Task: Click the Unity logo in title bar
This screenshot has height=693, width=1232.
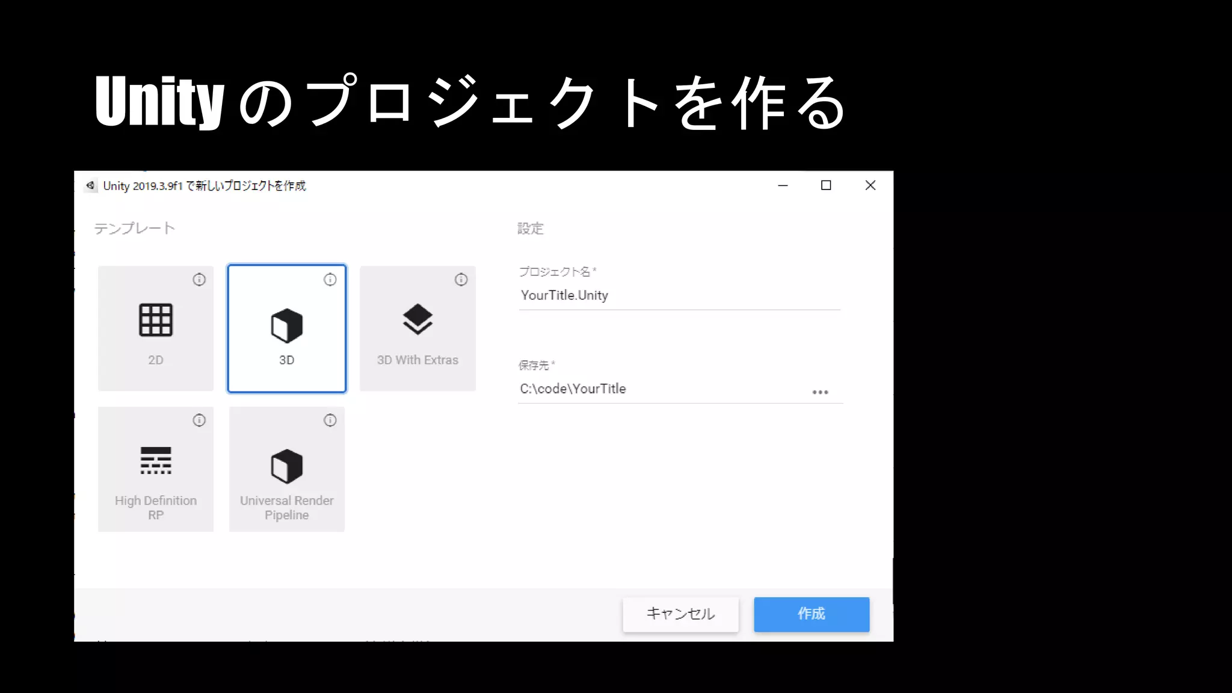Action: pos(90,185)
